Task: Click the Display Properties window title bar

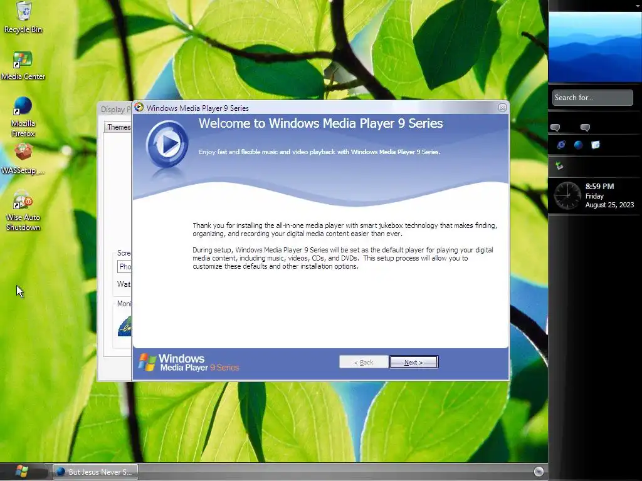Action: (x=115, y=109)
